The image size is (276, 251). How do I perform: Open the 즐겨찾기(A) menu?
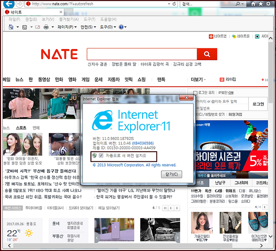[69, 20]
